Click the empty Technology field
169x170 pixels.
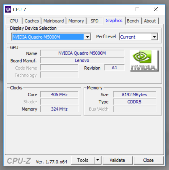click(59, 75)
